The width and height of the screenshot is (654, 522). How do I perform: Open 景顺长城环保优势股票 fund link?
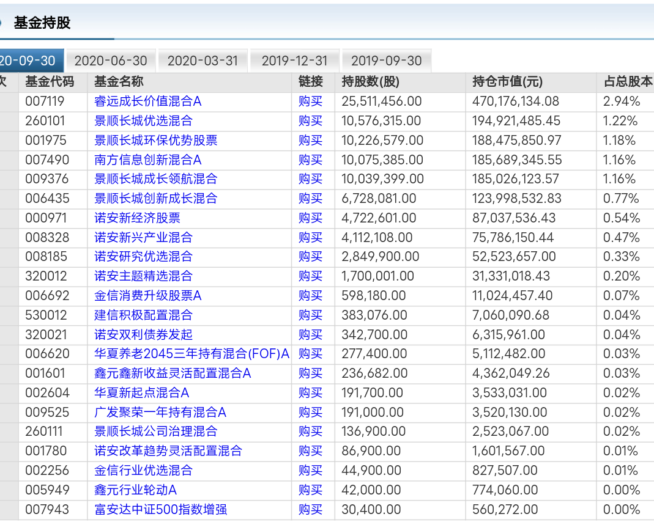[155, 141]
